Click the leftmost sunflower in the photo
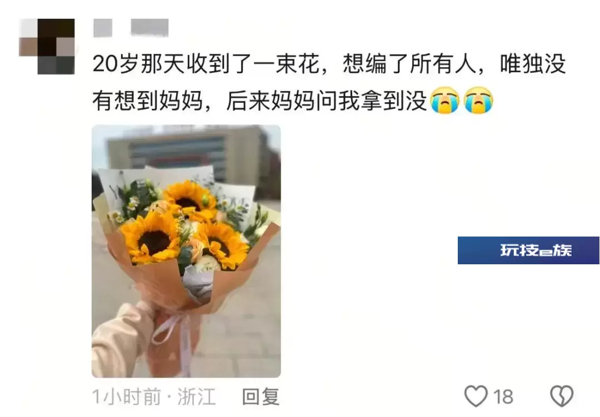Screen dimensions: 600x417 pyautogui.click(x=151, y=238)
